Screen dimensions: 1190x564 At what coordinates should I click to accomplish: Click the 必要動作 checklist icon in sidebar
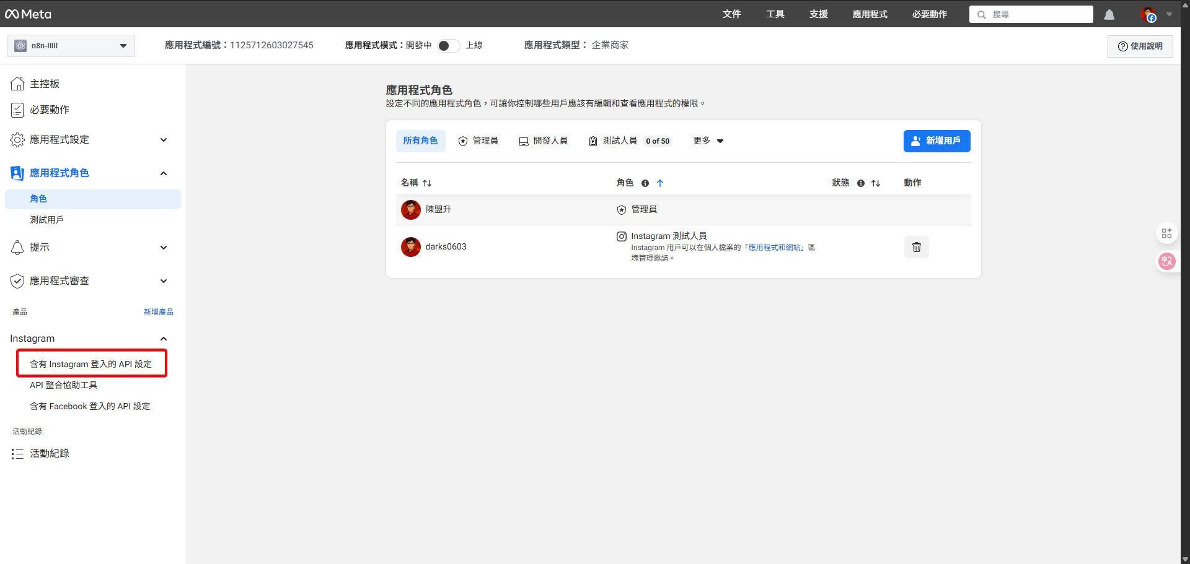[17, 110]
